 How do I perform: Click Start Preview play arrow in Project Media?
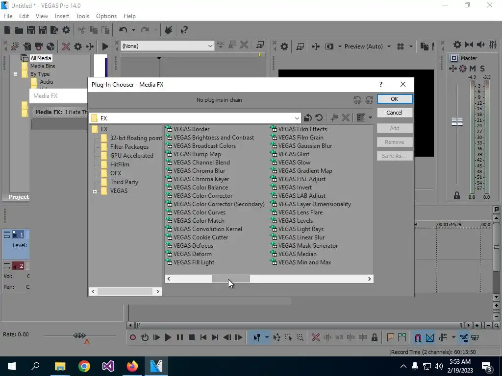click(105, 47)
